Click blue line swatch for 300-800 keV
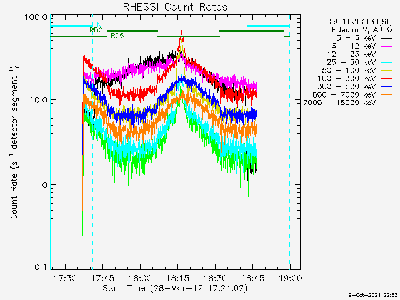The image size is (400, 300). pyautogui.click(x=387, y=87)
